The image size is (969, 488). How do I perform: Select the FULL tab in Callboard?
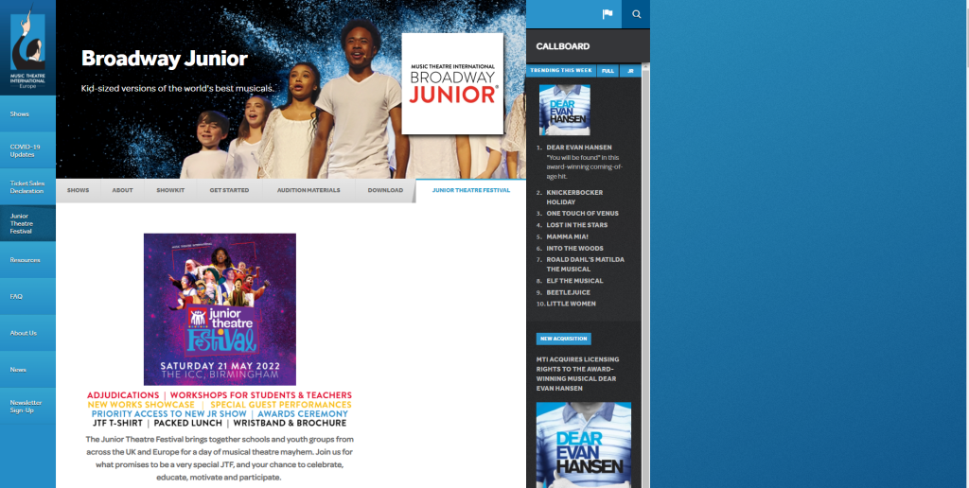608,71
